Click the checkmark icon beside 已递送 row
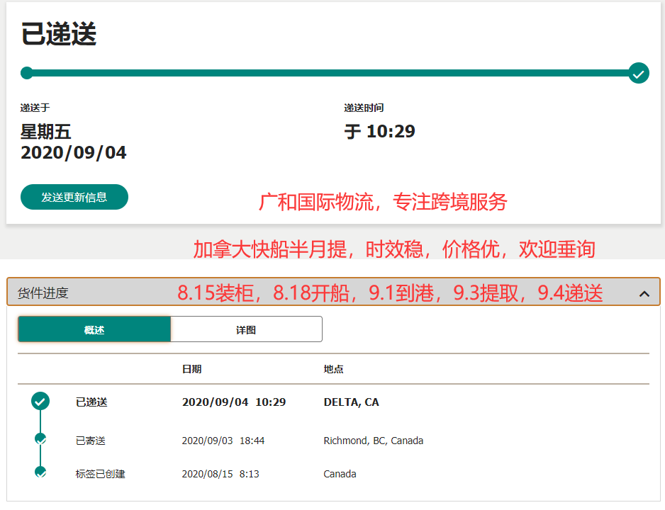665x510 pixels. (x=40, y=401)
